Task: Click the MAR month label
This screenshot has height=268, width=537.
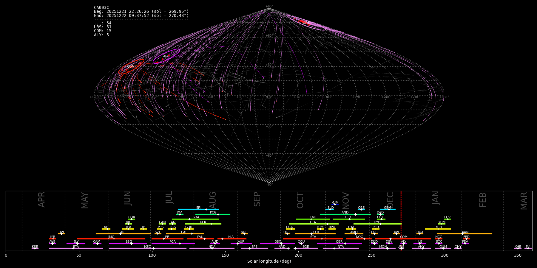Action: pos(524,201)
